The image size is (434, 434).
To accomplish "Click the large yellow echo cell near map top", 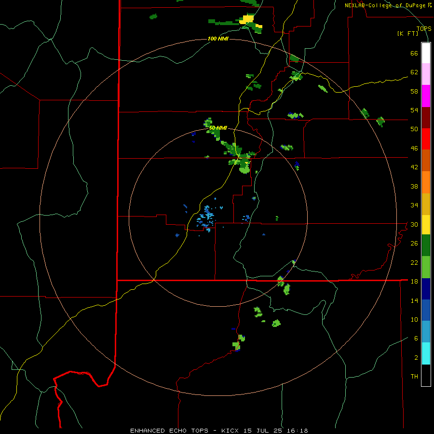I will pyautogui.click(x=246, y=19).
